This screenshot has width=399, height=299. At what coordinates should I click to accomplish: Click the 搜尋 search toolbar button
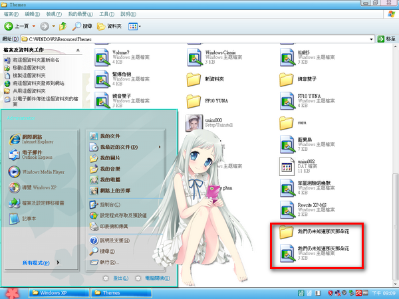pos(82,26)
